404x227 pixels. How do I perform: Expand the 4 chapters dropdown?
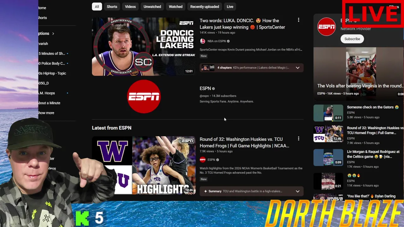point(297,68)
